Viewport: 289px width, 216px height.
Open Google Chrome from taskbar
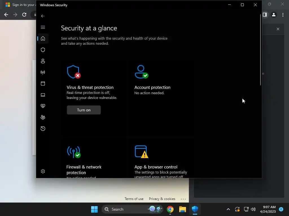point(170,209)
